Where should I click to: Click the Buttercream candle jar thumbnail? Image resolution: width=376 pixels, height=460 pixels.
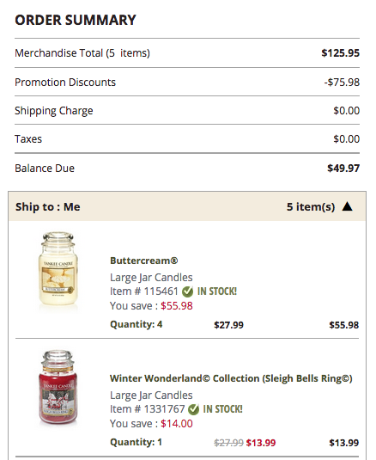click(58, 268)
